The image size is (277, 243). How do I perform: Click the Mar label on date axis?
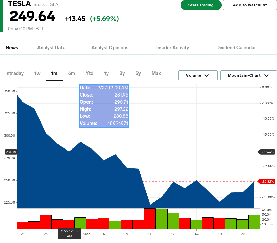click(x=86, y=234)
